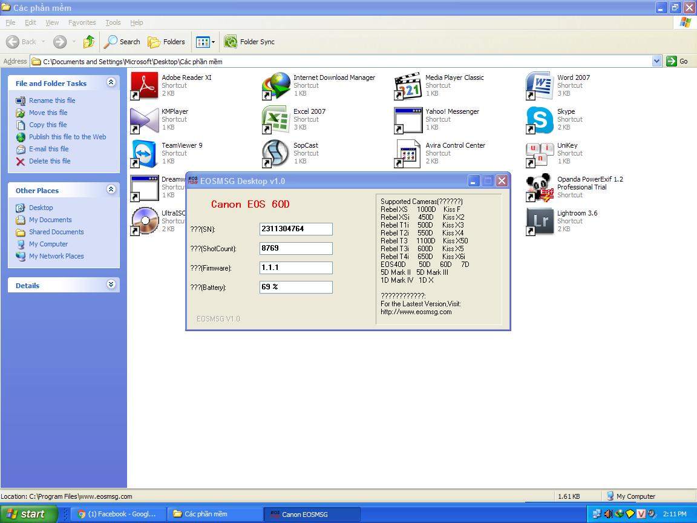697x523 pixels.
Task: Open the Folder Sync tool
Action: 249,42
